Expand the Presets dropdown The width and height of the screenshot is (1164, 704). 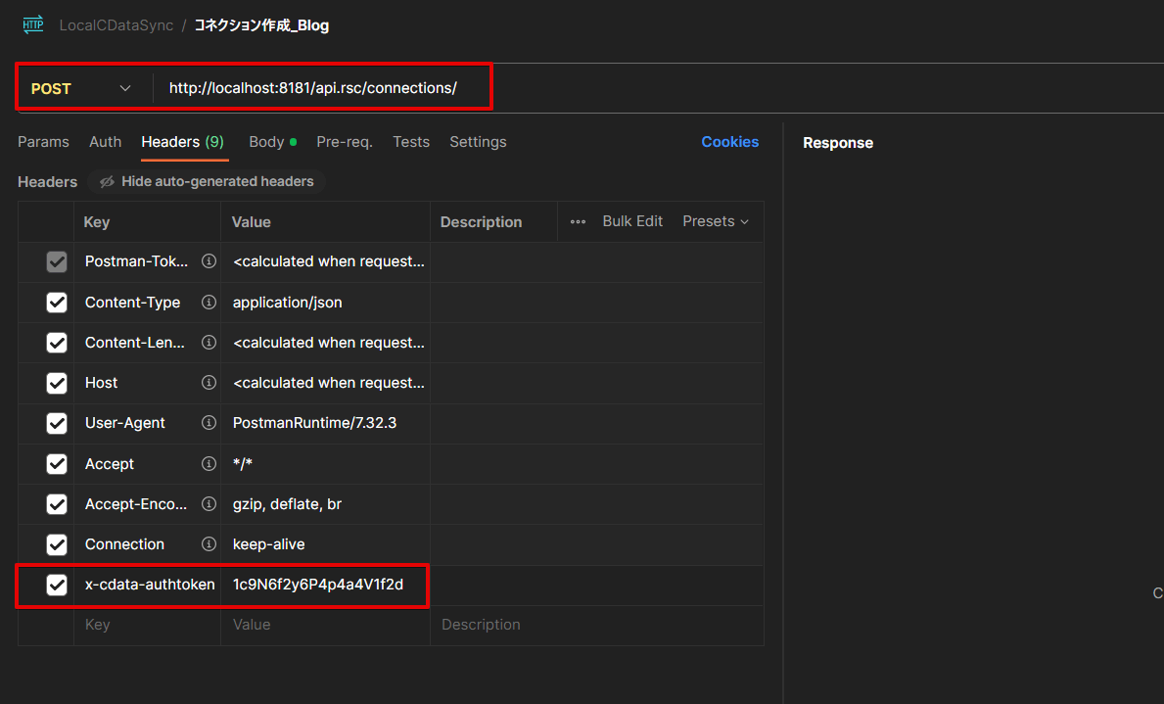pos(716,221)
